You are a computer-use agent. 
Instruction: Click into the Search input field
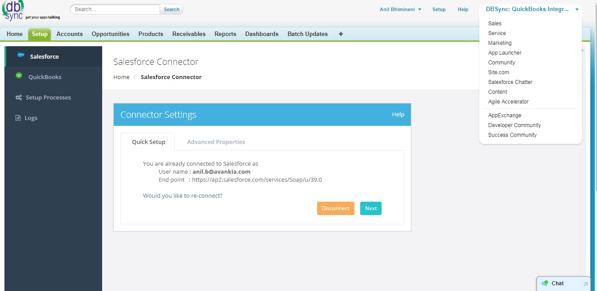115,9
